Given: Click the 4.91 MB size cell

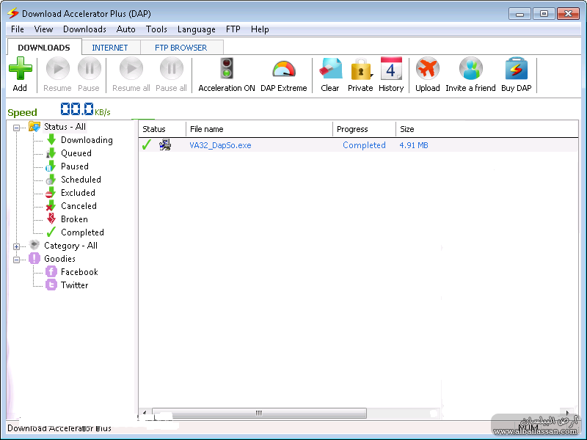Looking at the screenshot, I should pos(414,145).
